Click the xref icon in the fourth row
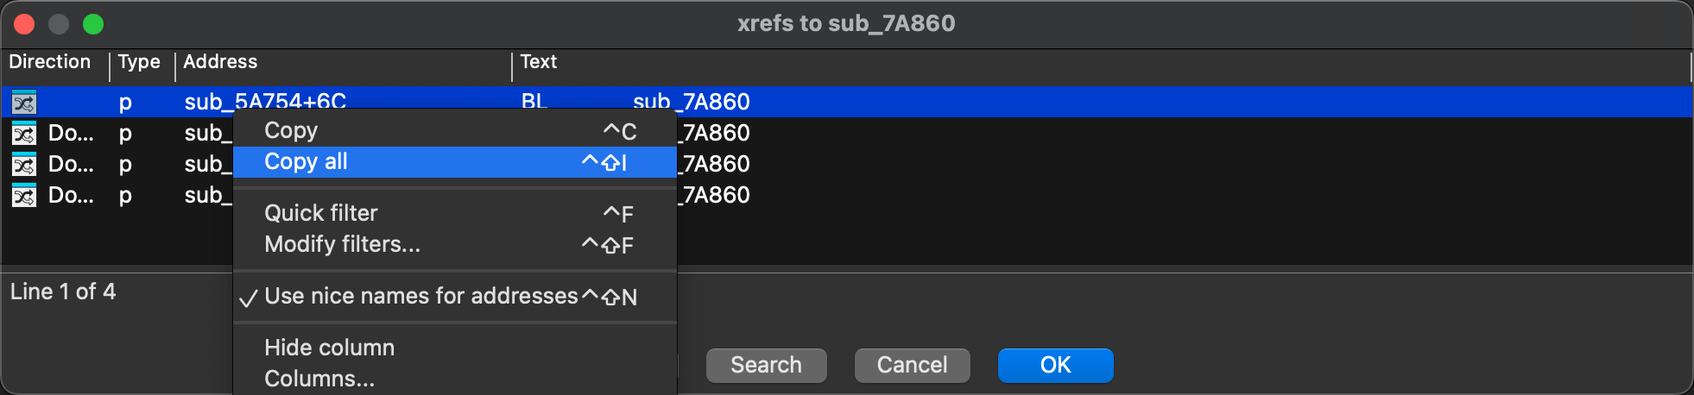 coord(24,196)
